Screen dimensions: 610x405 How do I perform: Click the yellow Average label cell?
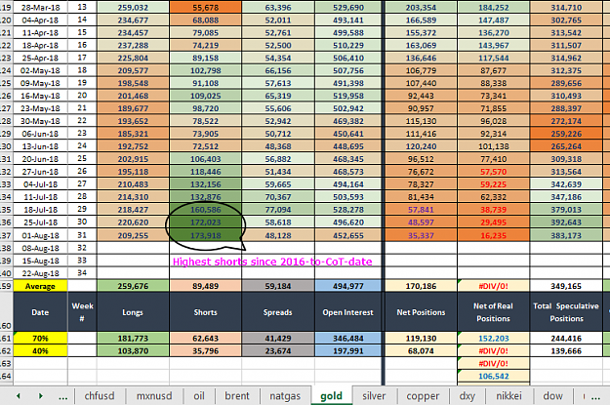[40, 286]
